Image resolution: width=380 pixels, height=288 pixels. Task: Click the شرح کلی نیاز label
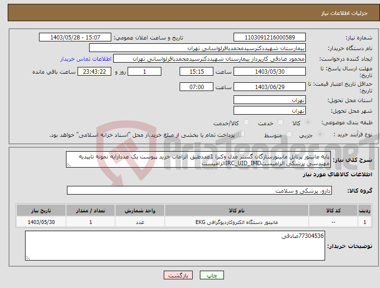[x=353, y=160]
